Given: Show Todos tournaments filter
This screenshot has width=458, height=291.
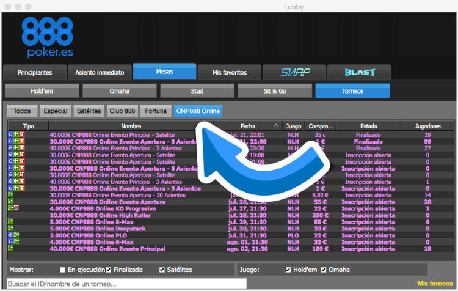Looking at the screenshot, I should coord(22,111).
